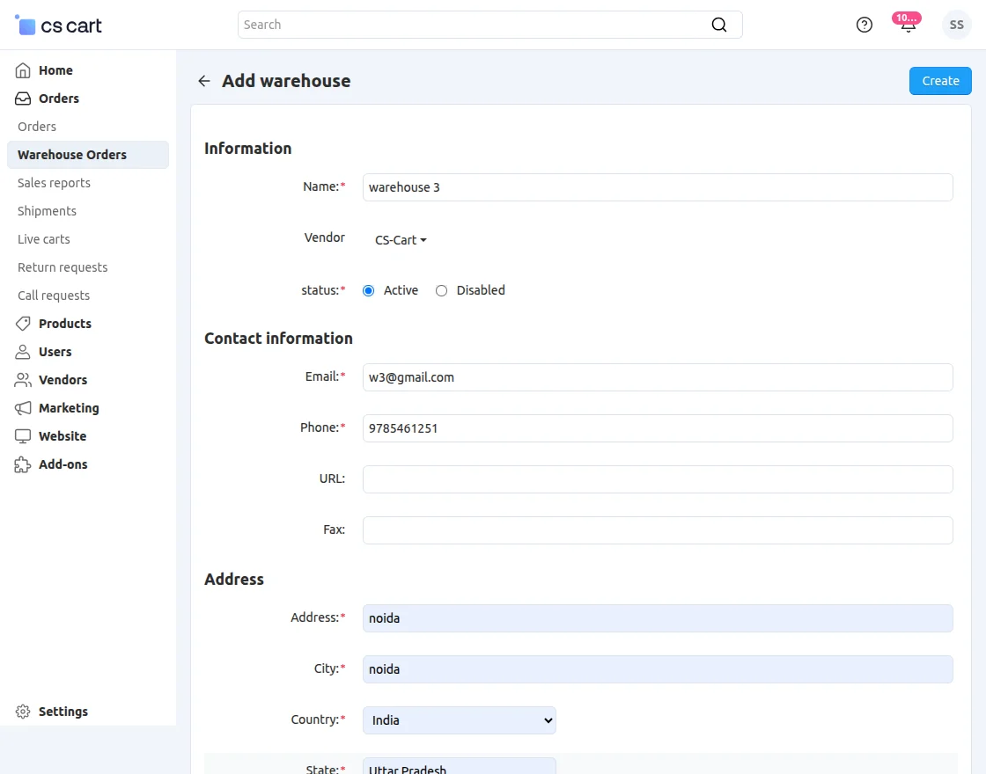
Task: Expand the CS-Cart vendor dropdown
Action: coord(401,240)
